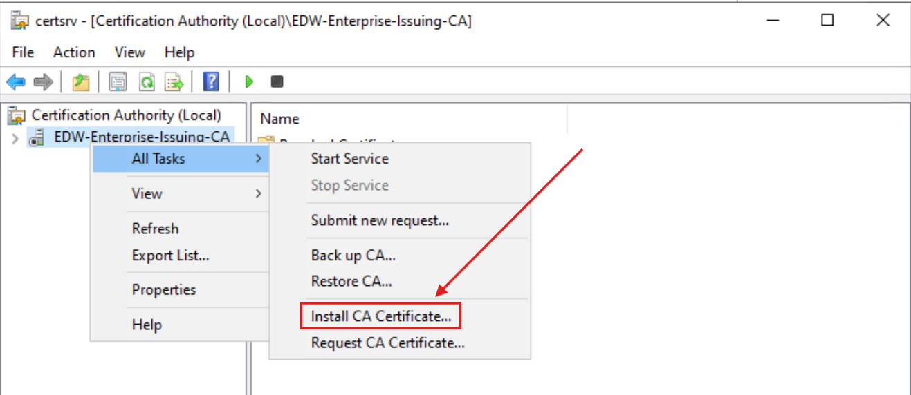Image resolution: width=911 pixels, height=395 pixels.
Task: Select Start Service in the submenu
Action: click(399, 159)
